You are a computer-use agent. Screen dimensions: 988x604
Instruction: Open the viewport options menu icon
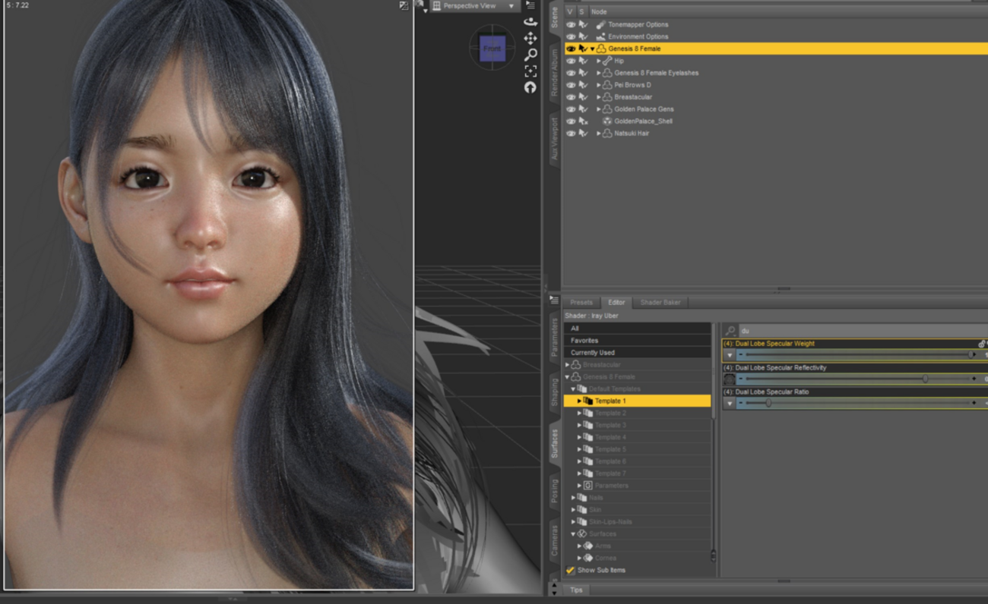[530, 5]
